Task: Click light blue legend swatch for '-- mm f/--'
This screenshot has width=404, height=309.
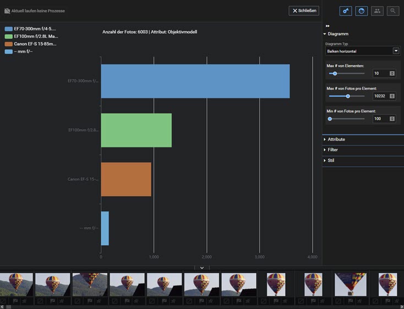Action: click(x=8, y=52)
